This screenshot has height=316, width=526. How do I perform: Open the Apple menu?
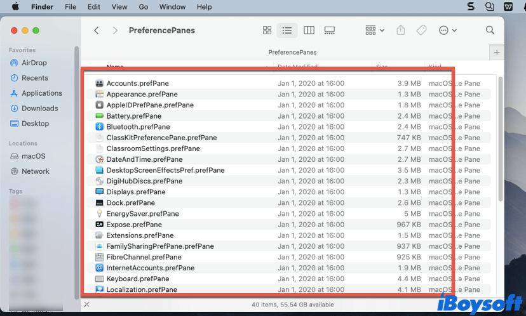pyautogui.click(x=15, y=7)
